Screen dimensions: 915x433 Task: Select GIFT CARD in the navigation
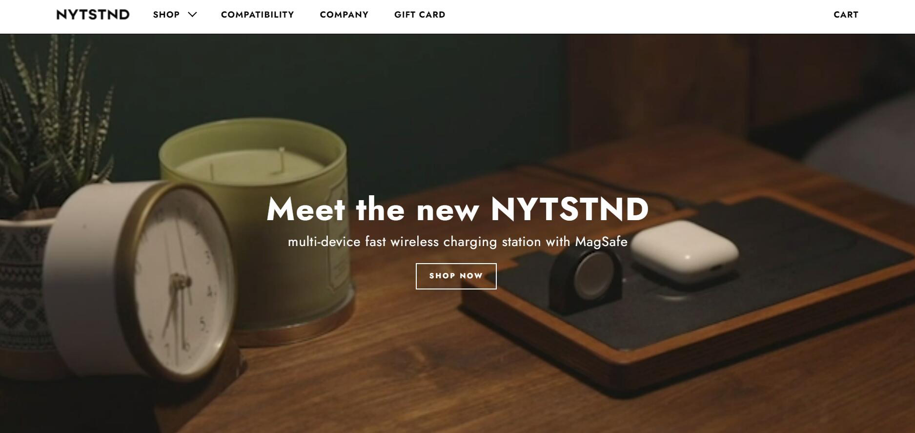pyautogui.click(x=420, y=15)
